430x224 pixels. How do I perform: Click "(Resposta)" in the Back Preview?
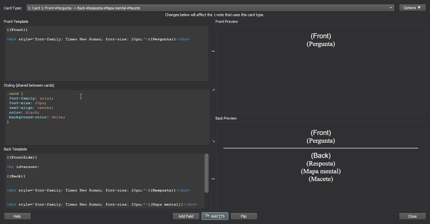[x=321, y=164]
